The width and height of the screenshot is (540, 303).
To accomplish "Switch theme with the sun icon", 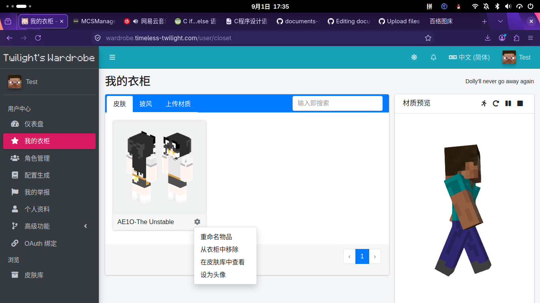I will coord(414,57).
